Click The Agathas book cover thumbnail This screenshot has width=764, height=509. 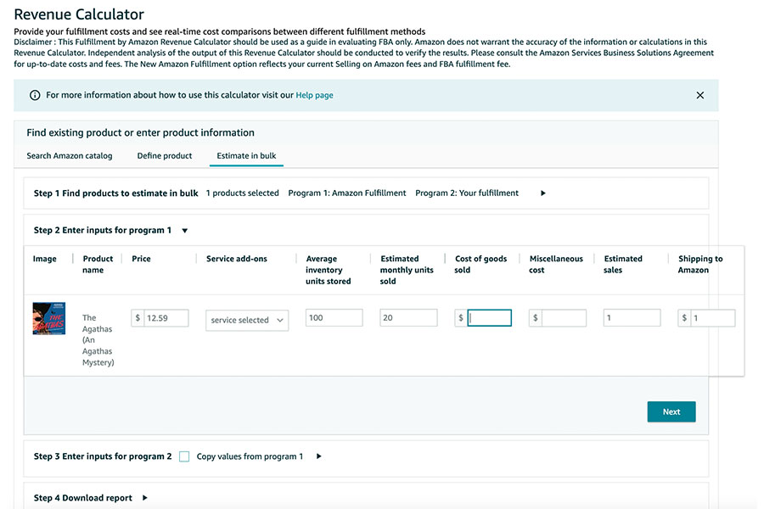[x=48, y=319]
